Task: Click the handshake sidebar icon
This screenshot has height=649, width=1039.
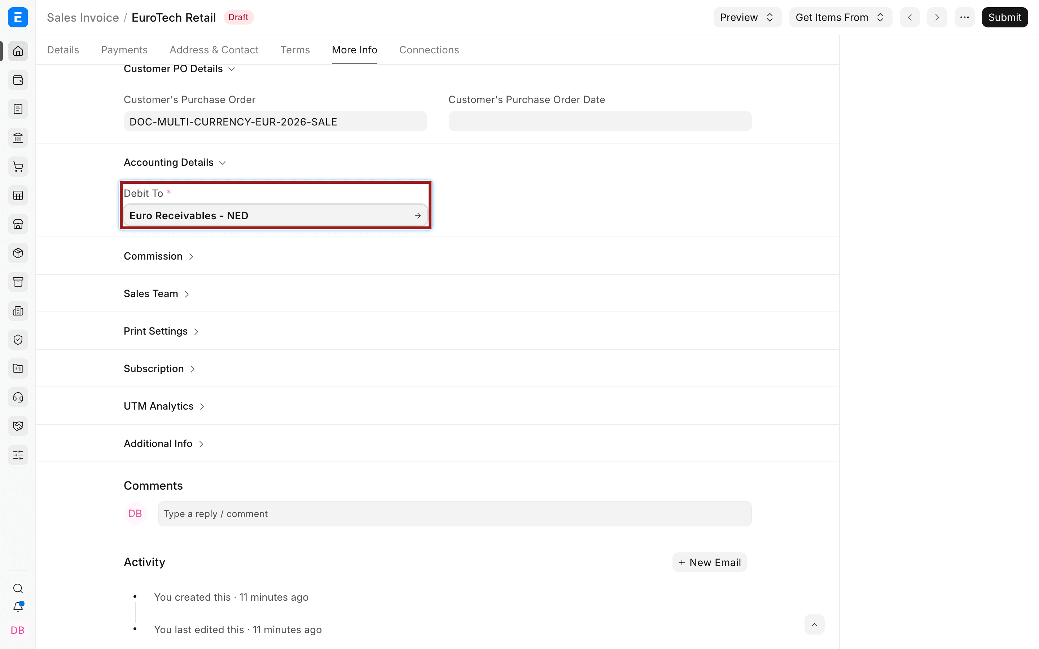Action: 18,426
